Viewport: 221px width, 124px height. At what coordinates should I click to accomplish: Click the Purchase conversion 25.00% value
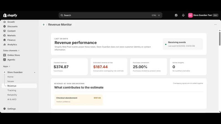coord(140,67)
